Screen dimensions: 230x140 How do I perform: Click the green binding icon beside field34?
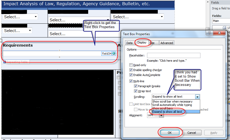point(114,53)
